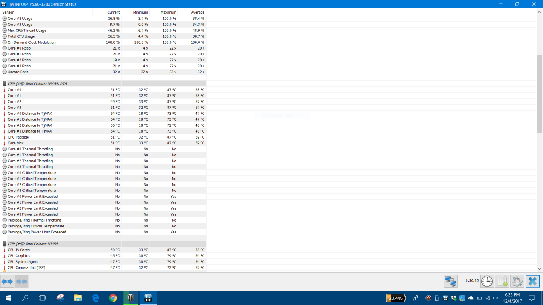Select the Max CPU/Thread Usage row
This screenshot has height=305, width=543.
pyautogui.click(x=103, y=30)
